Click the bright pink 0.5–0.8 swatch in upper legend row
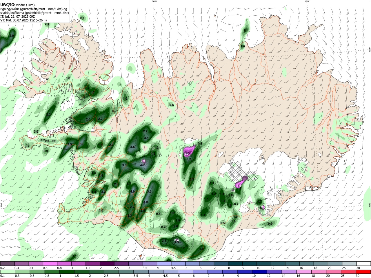The width and height of the screenshot is (371, 278). click(x=50, y=264)
